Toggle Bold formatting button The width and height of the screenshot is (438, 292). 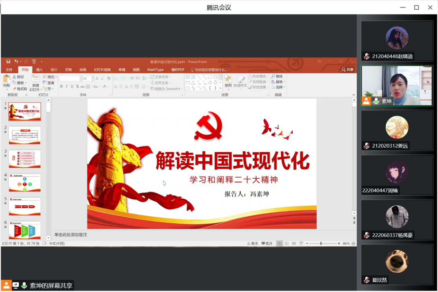pos(62,86)
